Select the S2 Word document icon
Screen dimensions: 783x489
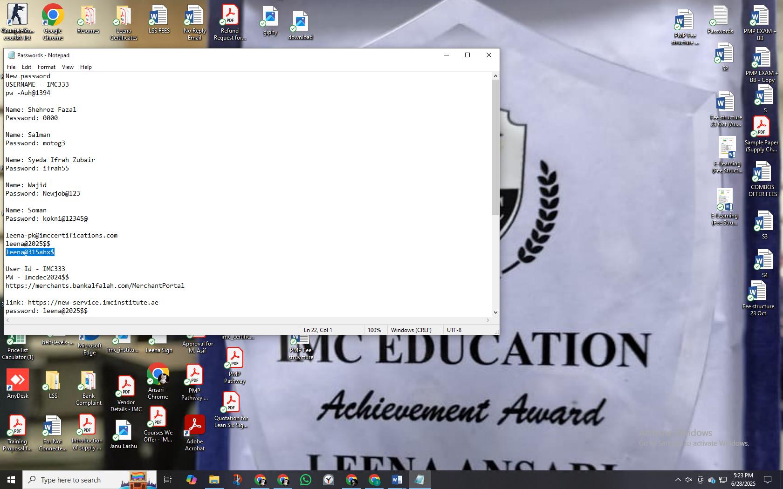(x=725, y=56)
